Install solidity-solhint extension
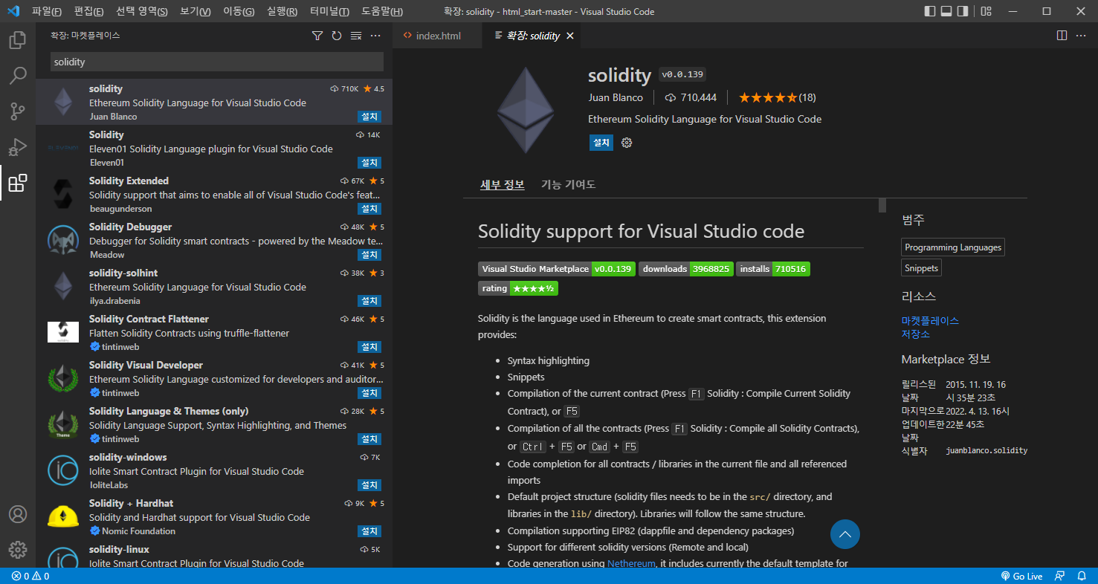1098x584 pixels. [x=369, y=301]
